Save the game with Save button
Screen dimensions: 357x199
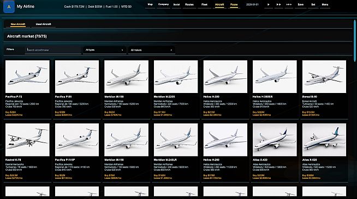pos(300,4)
